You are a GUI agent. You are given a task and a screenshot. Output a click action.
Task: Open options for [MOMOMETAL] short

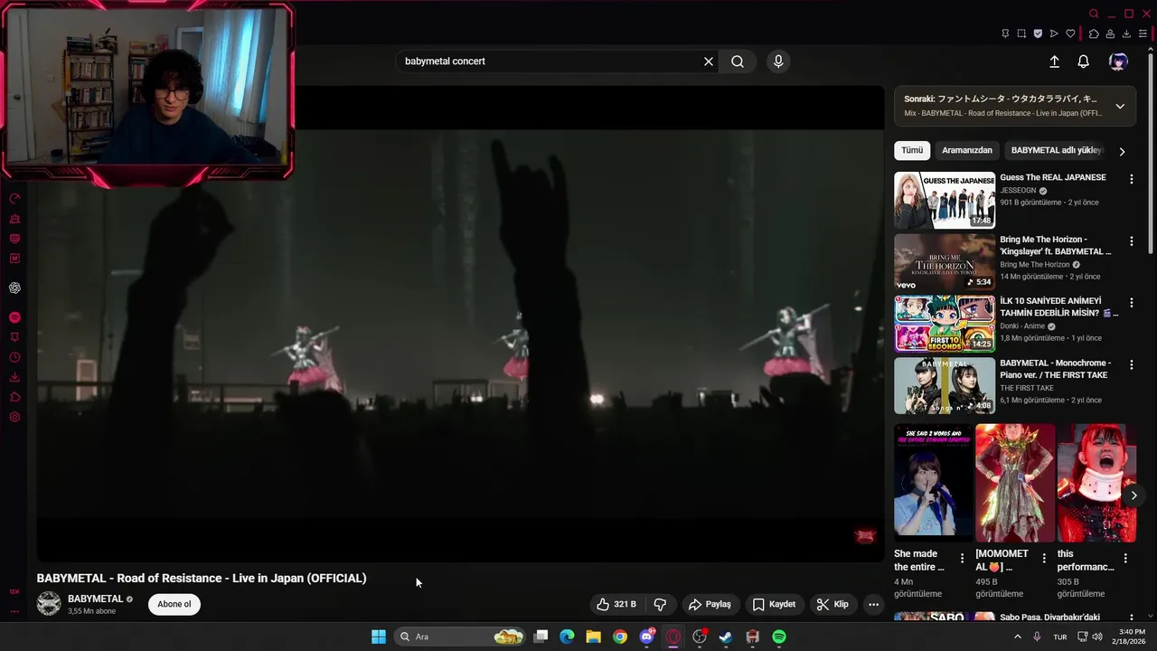(1044, 559)
